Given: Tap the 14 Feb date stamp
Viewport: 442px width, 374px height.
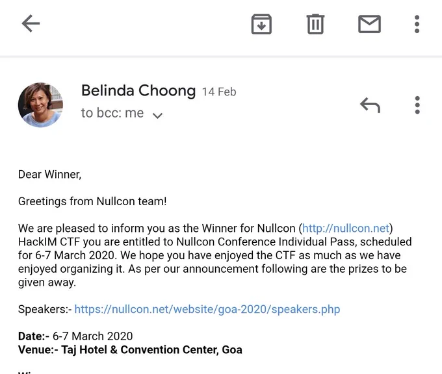Looking at the screenshot, I should point(219,92).
